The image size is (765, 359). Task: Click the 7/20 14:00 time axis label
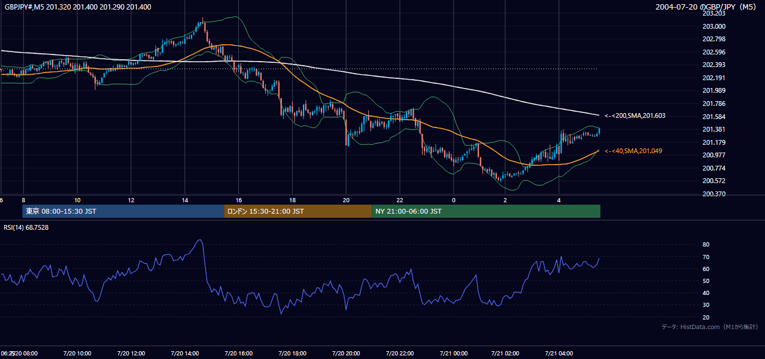tap(184, 354)
